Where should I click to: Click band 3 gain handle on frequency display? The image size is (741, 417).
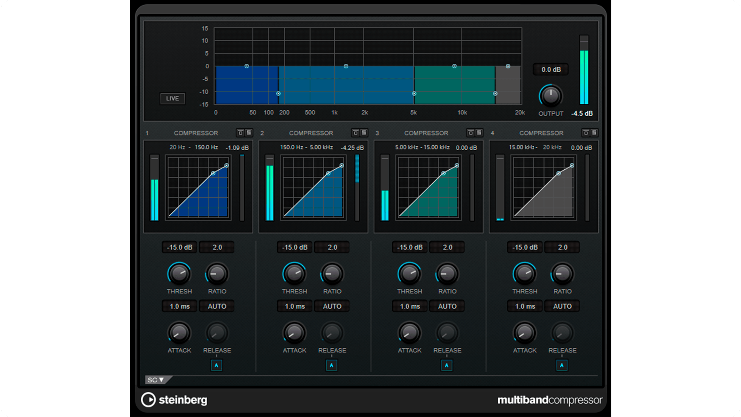(454, 66)
